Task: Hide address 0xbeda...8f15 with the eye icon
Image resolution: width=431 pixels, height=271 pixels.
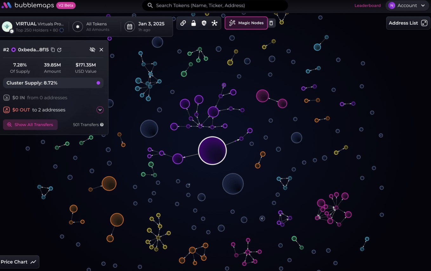Action: click(92, 50)
